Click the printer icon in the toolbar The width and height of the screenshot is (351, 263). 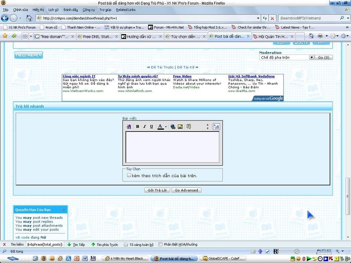coord(320,36)
